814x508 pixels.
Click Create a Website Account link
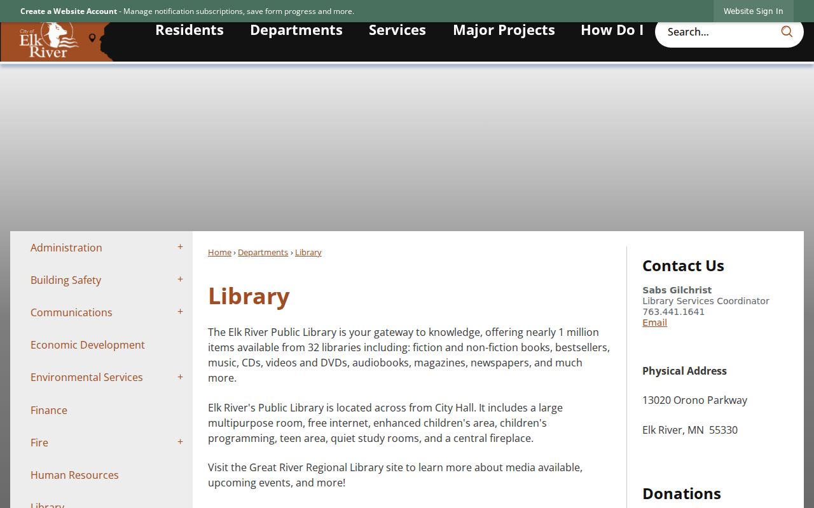coord(69,11)
